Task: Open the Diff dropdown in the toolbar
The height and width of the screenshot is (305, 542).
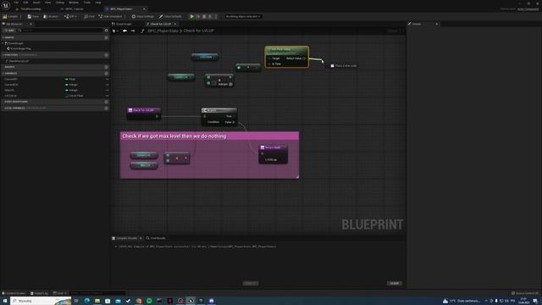Action: [x=70, y=16]
